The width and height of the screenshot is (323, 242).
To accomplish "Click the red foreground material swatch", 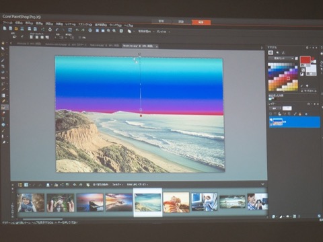I will (x=306, y=60).
